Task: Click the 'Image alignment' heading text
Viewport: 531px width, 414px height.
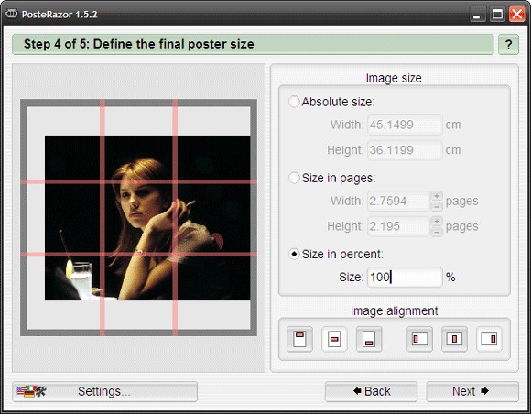Action: pos(395,310)
